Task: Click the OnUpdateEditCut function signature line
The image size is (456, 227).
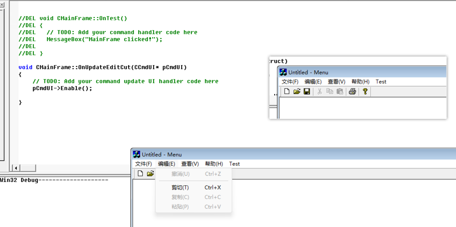Action: point(103,67)
